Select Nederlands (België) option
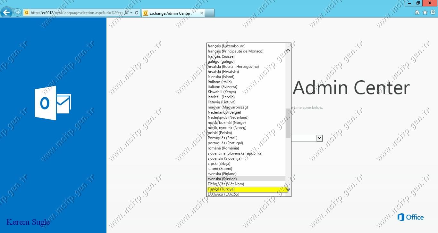The width and height of the screenshot is (438, 233). pyautogui.click(x=246, y=112)
